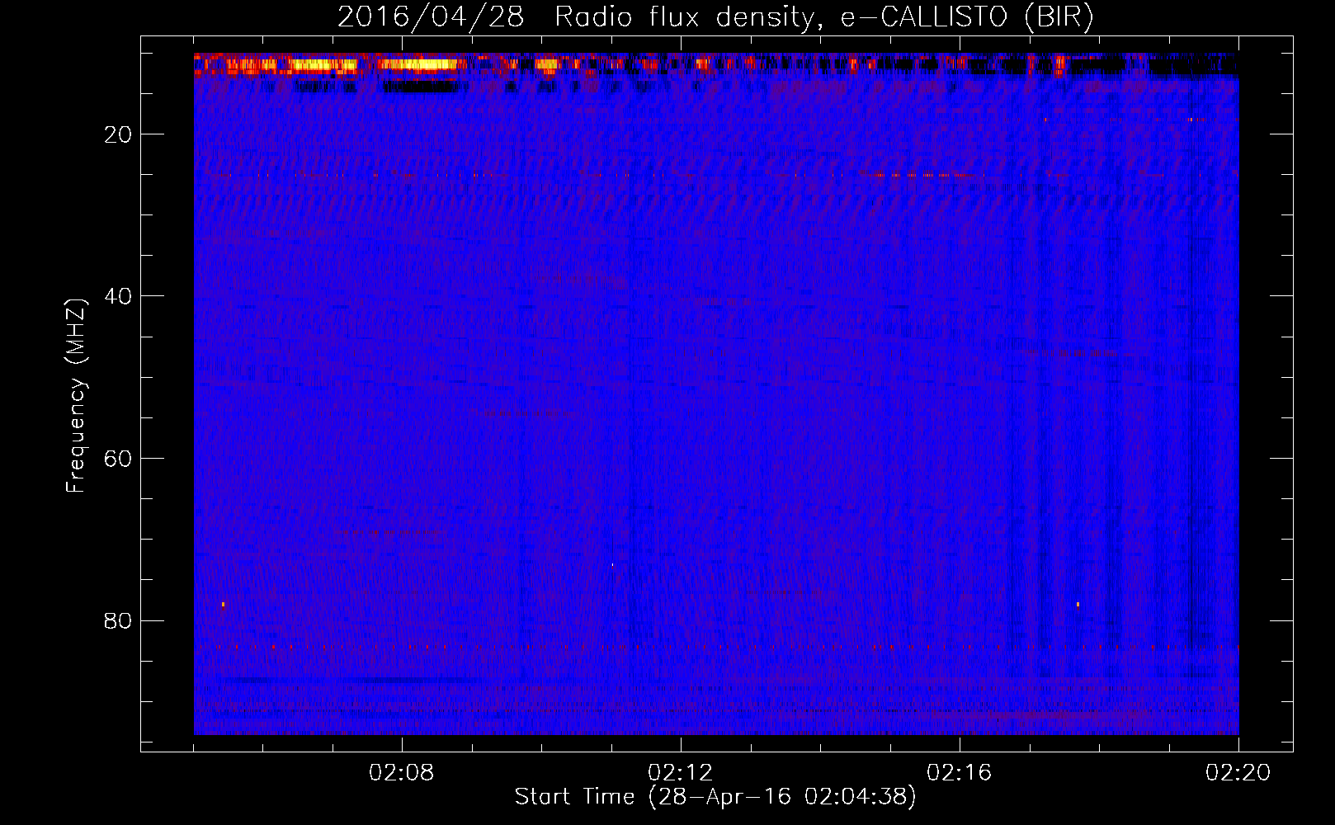Click the 02:16 time tick label

[x=960, y=773]
